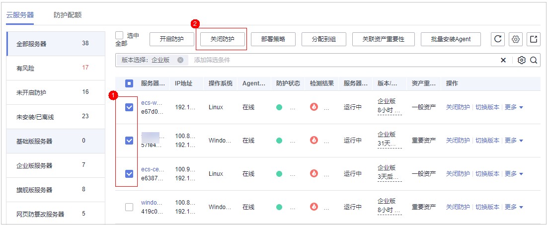Screen dimensions: 548x225
Task: Open filter bar settings gear icon
Action: [x=521, y=60]
